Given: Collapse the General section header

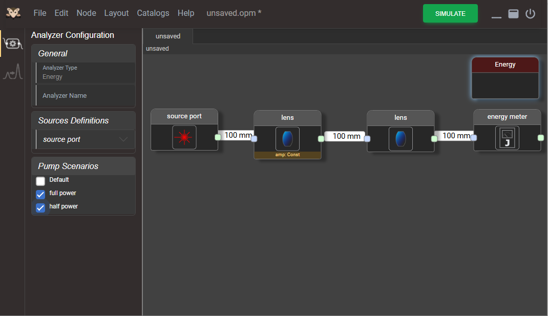Looking at the screenshot, I should coord(83,53).
